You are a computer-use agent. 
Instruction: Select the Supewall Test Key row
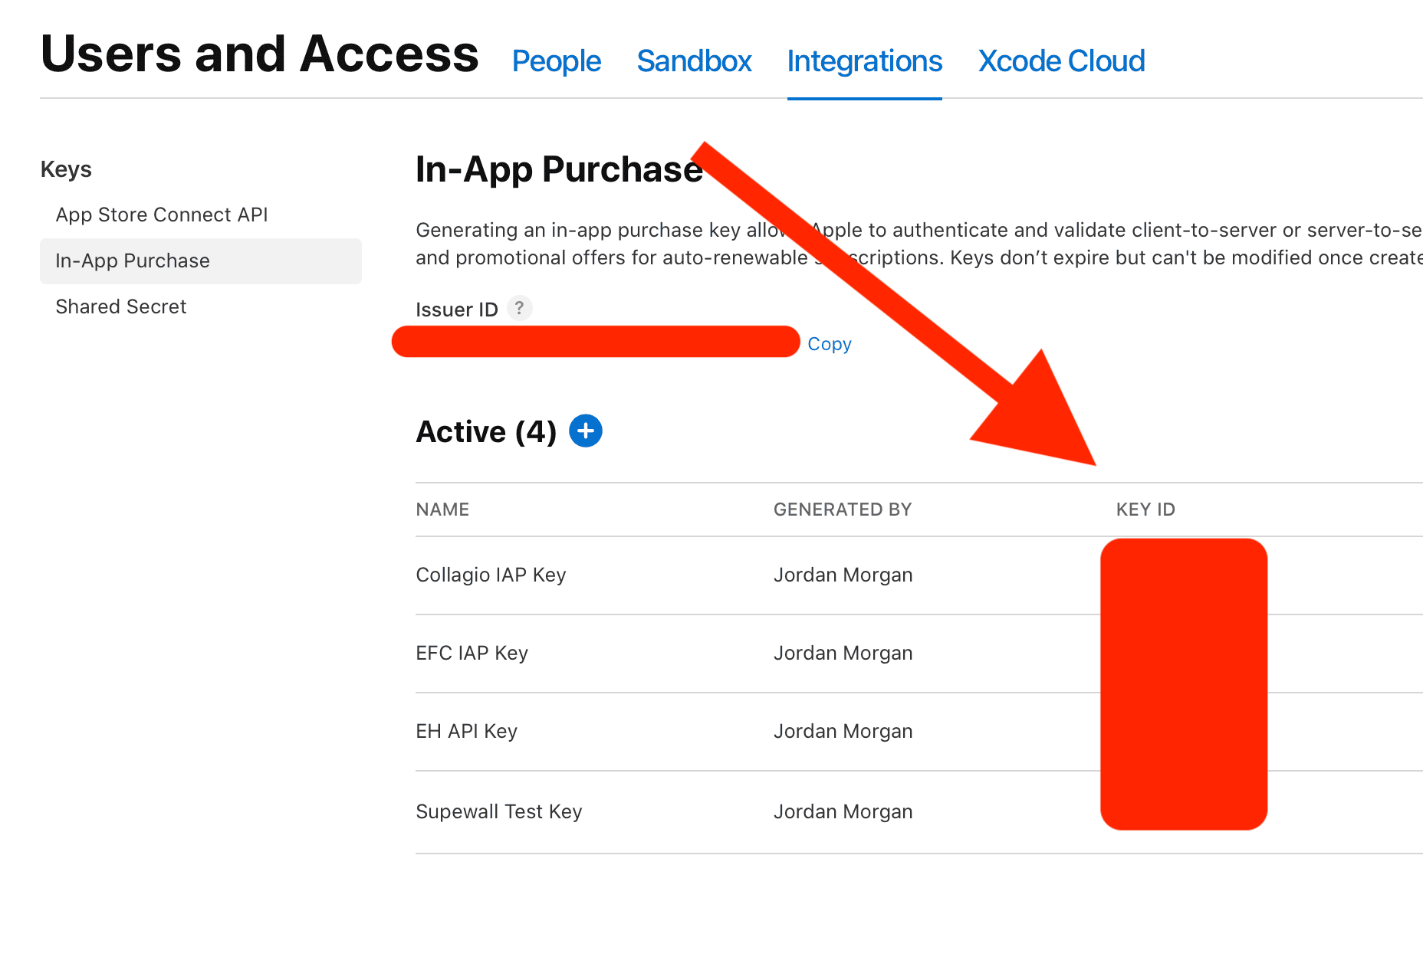coord(498,812)
